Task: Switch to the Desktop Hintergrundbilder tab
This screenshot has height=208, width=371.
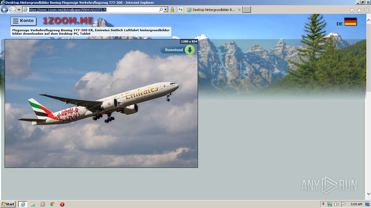Action: (x=214, y=10)
